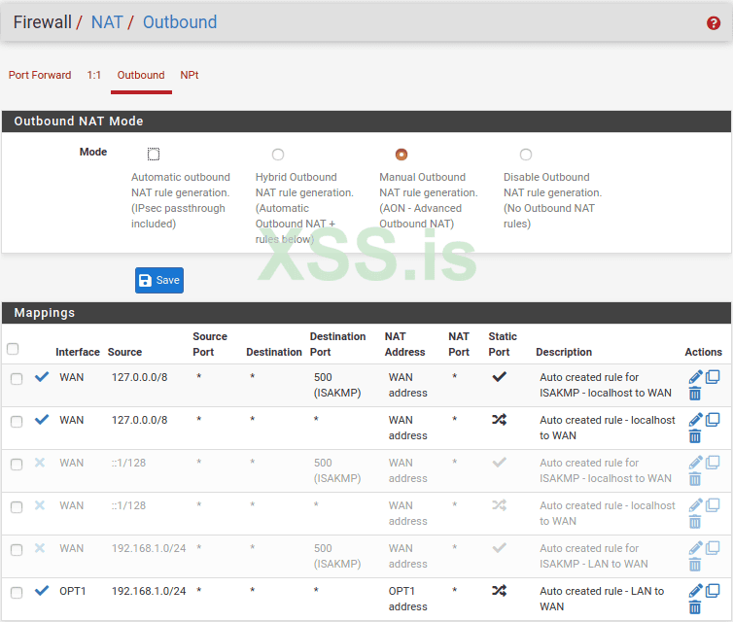Image resolution: width=733 pixels, height=622 pixels.
Task: Select Hybrid Outbound NAT mode
Action: [278, 155]
